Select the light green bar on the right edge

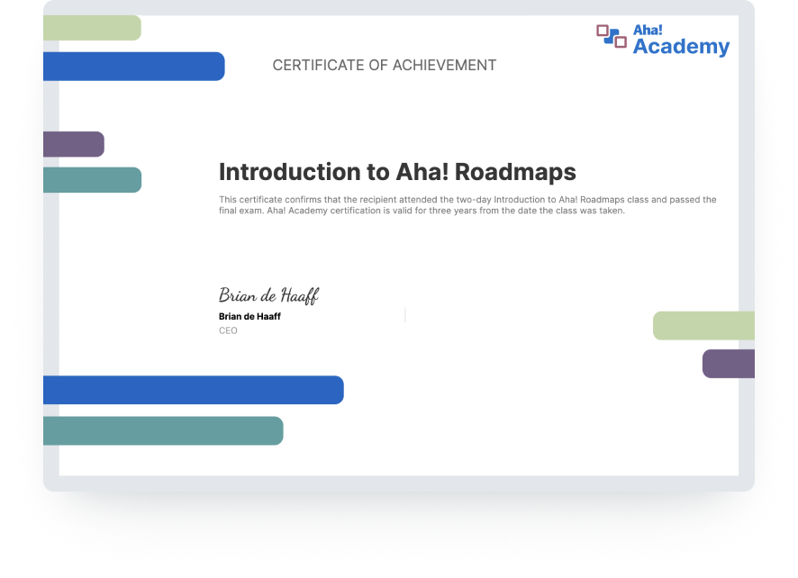coord(703,326)
